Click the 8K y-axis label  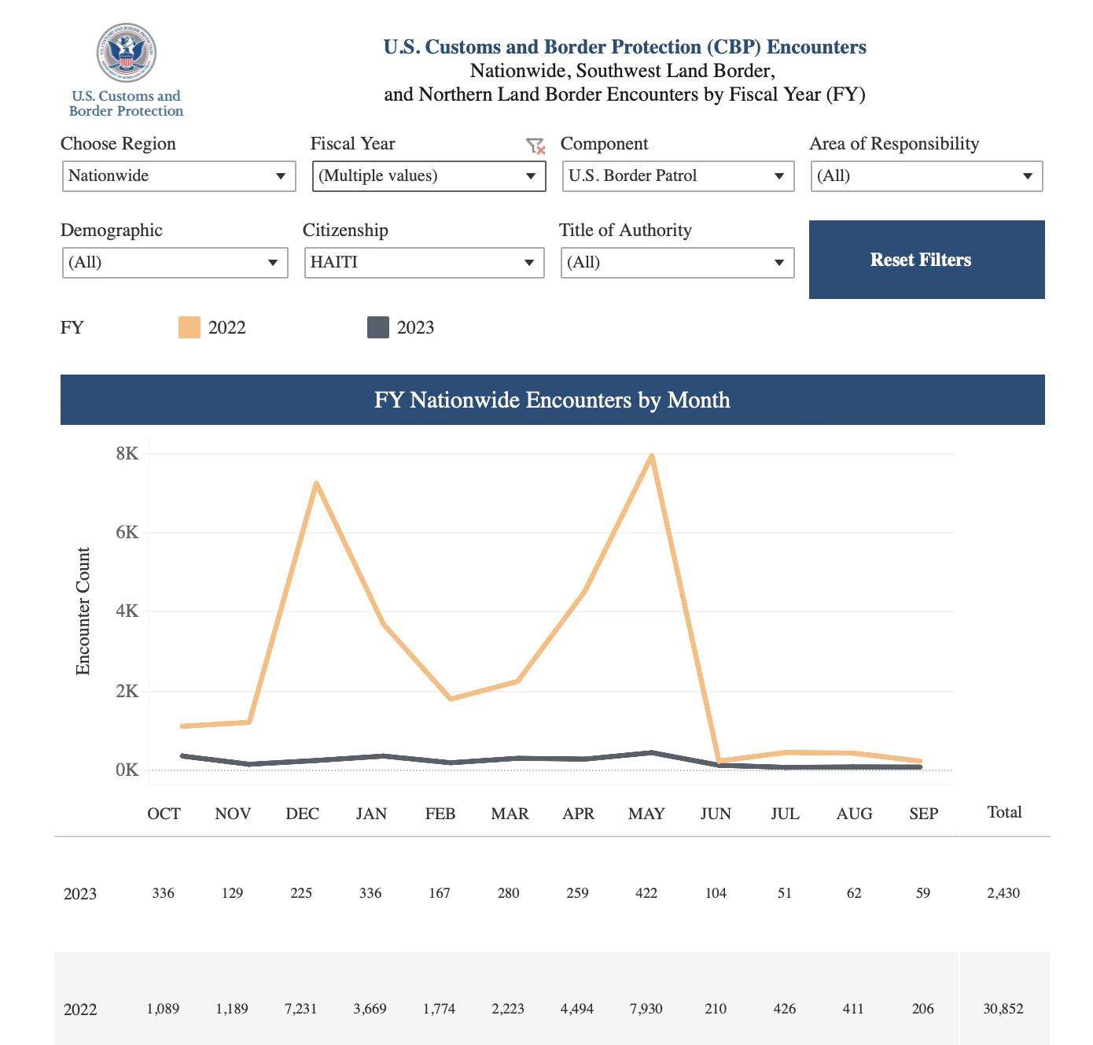tap(127, 454)
